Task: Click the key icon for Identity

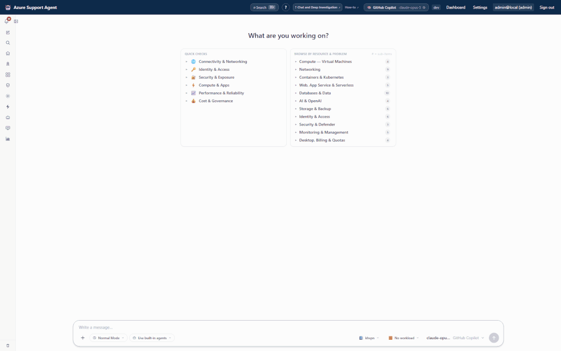Action: [x=193, y=70]
